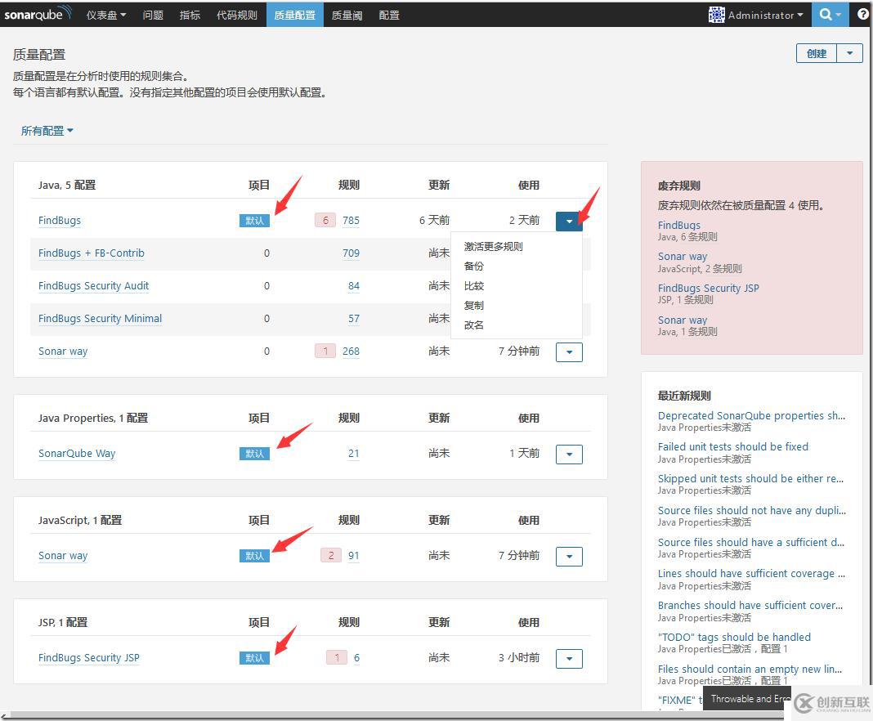Choose 改名 from the dropdown menu
Screen dimensions: 873x721
pos(474,325)
